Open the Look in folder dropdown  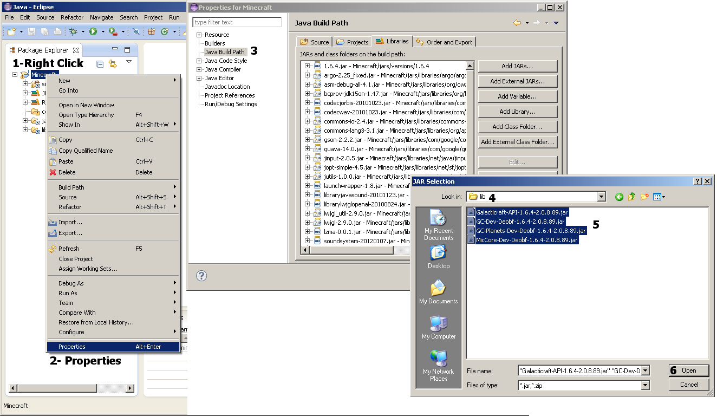coord(601,197)
